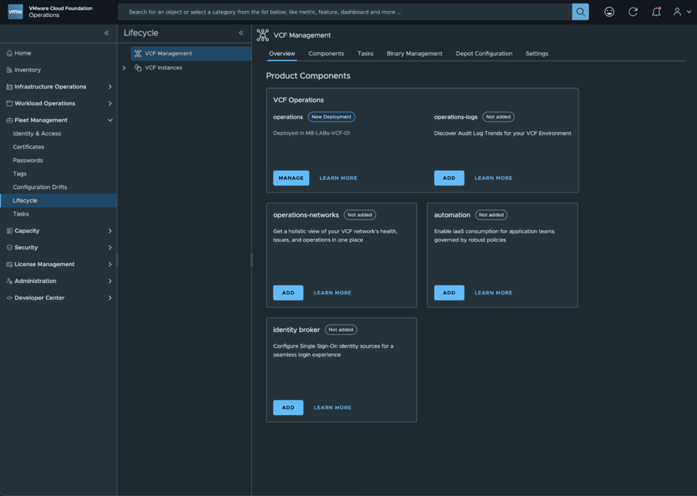
Task: Click the VMware logo icon
Action: 16,12
